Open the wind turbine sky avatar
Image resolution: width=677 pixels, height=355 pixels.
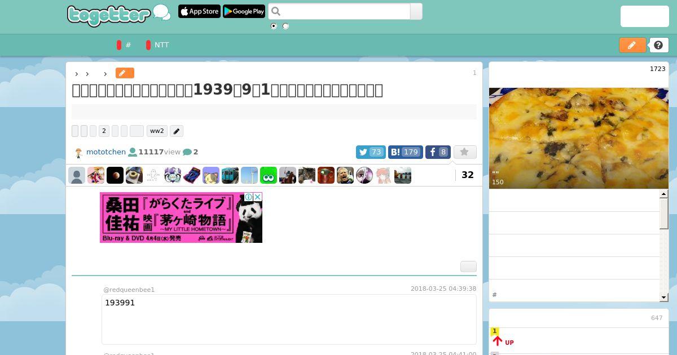249,175
